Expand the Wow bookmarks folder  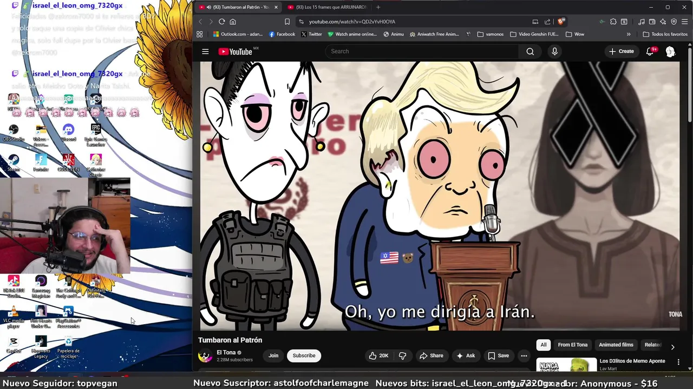point(575,34)
